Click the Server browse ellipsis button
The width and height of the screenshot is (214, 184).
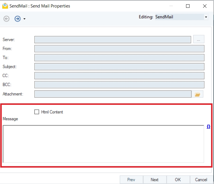[x=198, y=40]
